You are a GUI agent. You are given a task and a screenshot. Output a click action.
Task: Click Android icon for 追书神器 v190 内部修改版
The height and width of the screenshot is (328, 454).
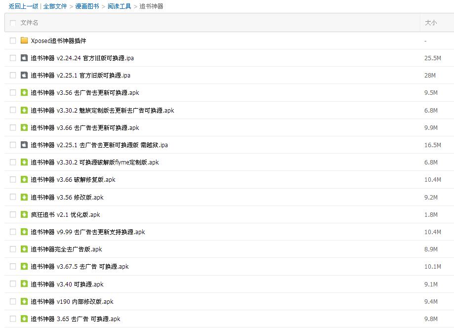click(x=24, y=301)
